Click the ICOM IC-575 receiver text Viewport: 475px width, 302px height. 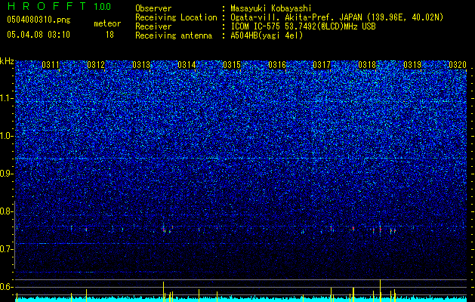click(x=303, y=26)
